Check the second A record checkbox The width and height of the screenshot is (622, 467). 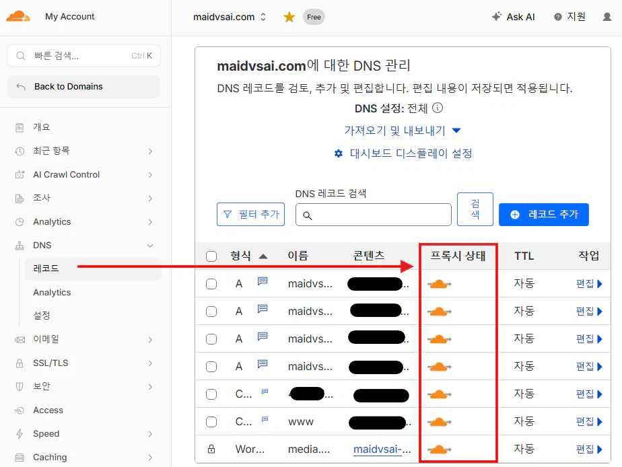211,312
